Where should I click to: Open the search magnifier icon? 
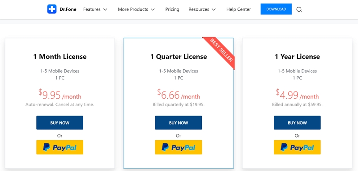pyautogui.click(x=299, y=9)
